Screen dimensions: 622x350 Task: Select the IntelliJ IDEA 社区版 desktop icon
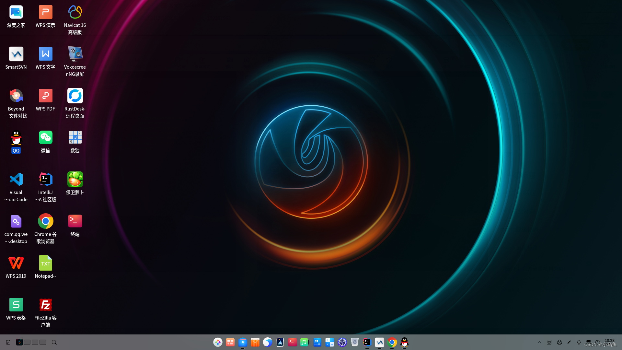pos(45,187)
